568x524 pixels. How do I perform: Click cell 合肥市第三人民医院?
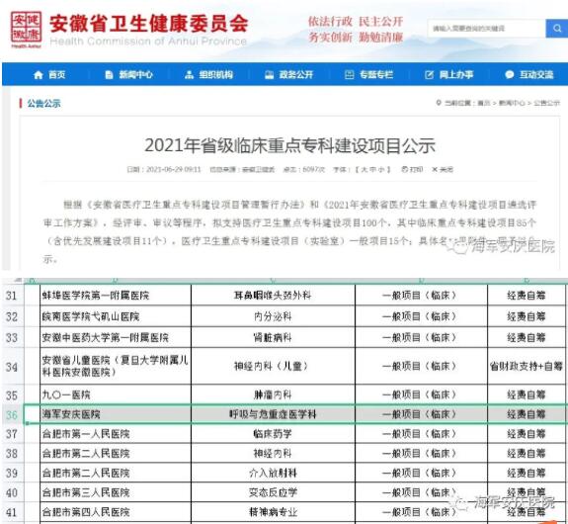116,492
